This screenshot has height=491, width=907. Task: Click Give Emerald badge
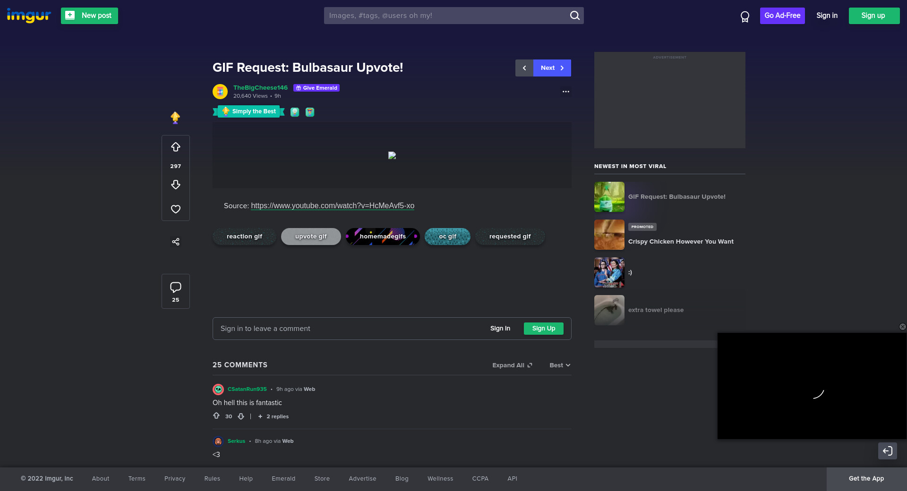[317, 88]
